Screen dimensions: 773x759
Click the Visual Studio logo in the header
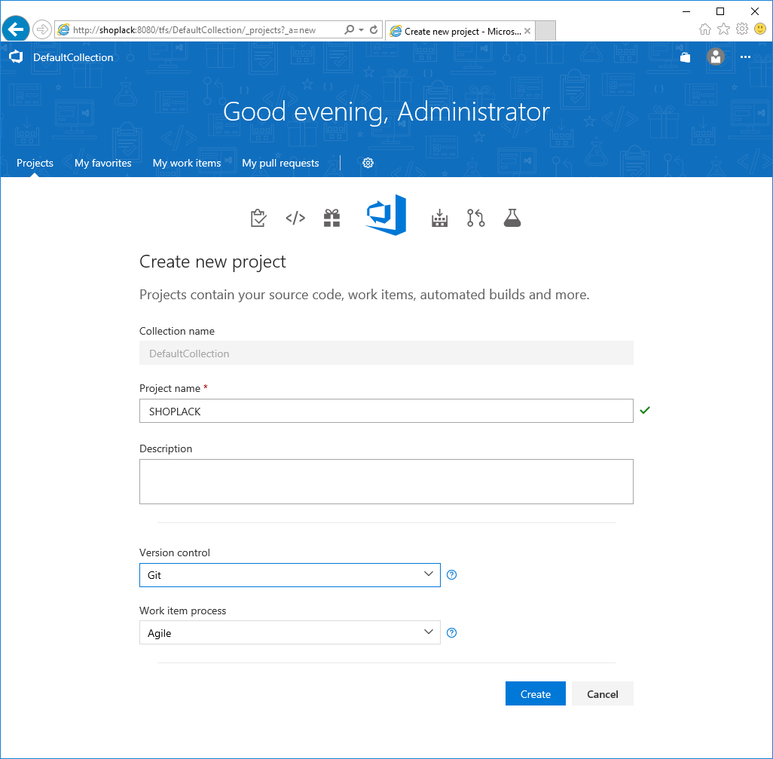coord(16,57)
